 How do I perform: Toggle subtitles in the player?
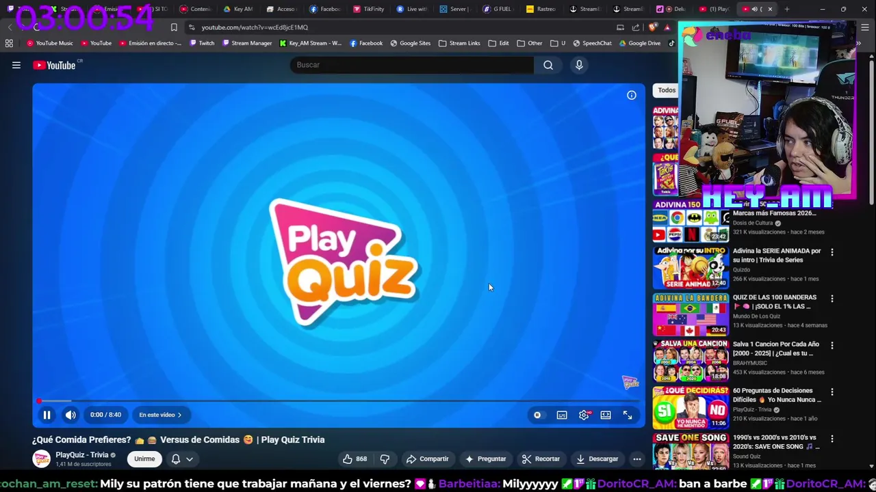click(562, 415)
